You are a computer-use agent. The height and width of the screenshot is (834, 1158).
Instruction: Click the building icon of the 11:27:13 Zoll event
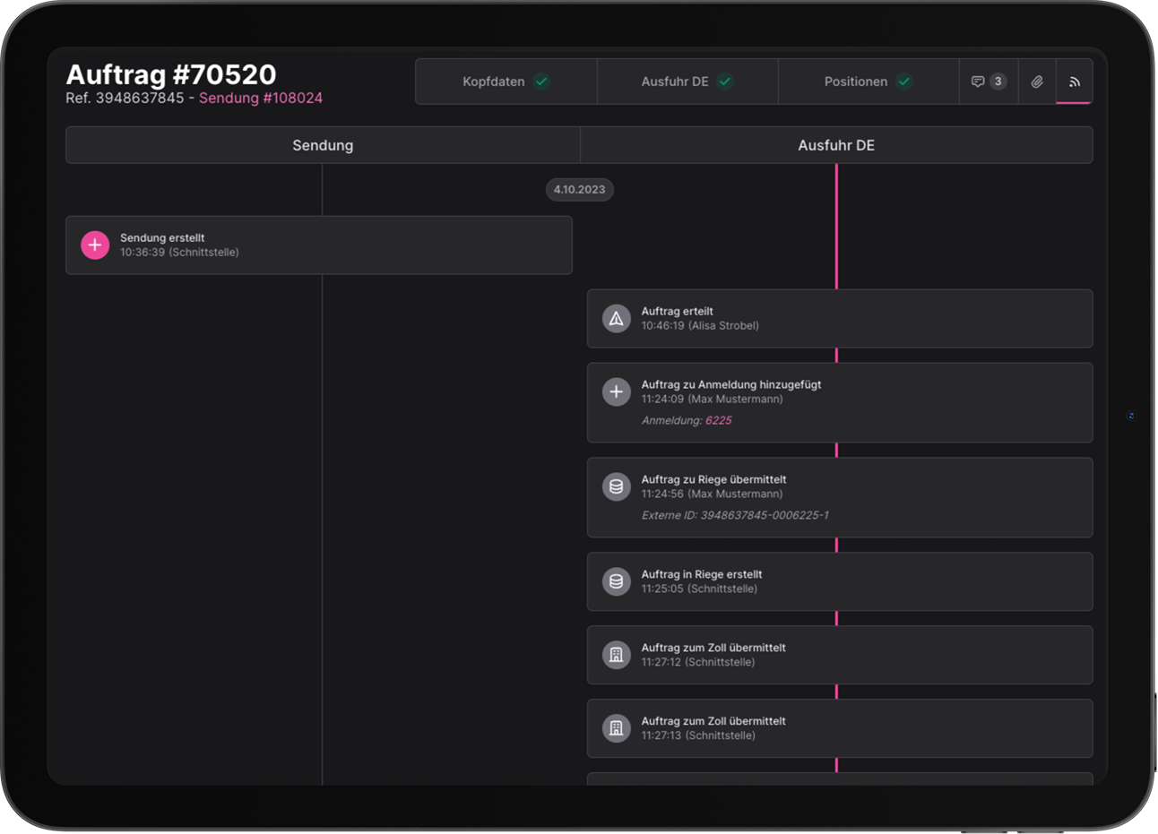pyautogui.click(x=617, y=728)
